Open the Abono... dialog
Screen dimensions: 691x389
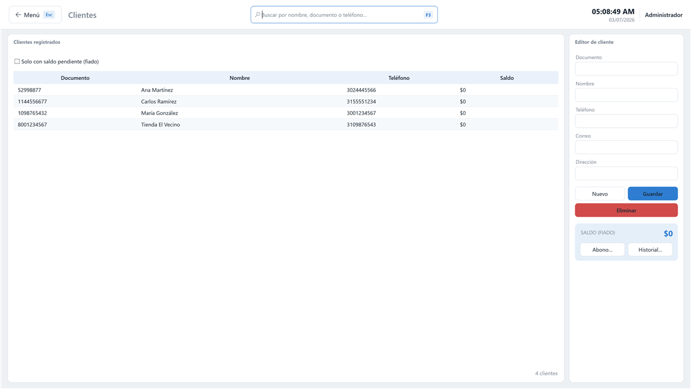click(x=602, y=249)
